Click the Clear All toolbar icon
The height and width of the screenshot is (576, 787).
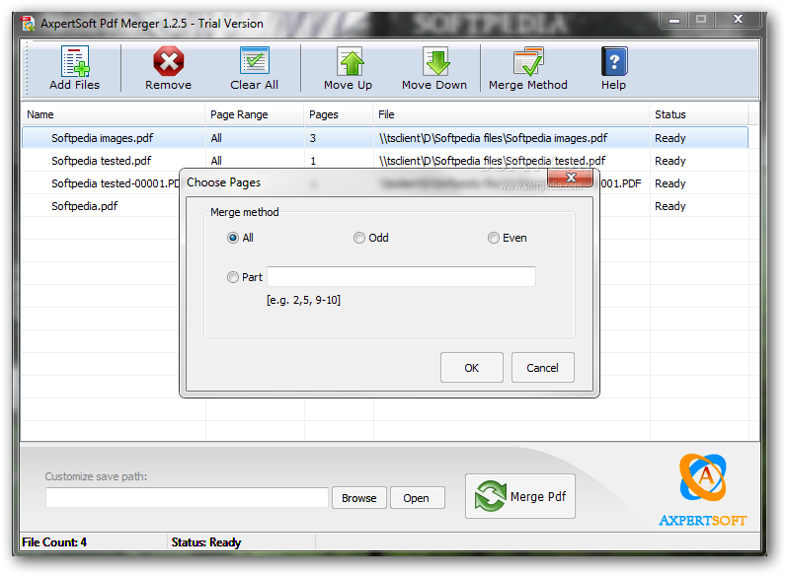click(x=255, y=61)
